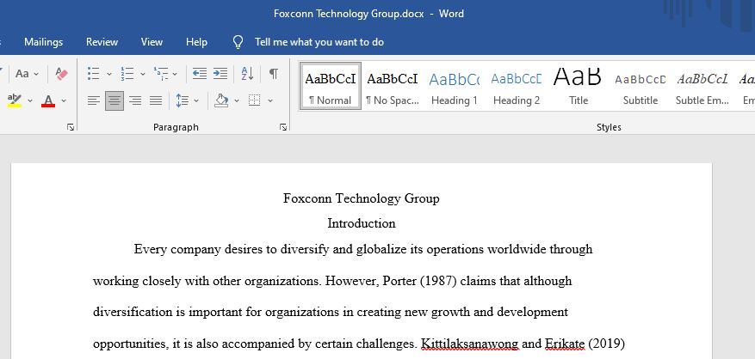Viewport: 755px width, 359px height.
Task: Justify the paragraph text
Action: point(156,100)
